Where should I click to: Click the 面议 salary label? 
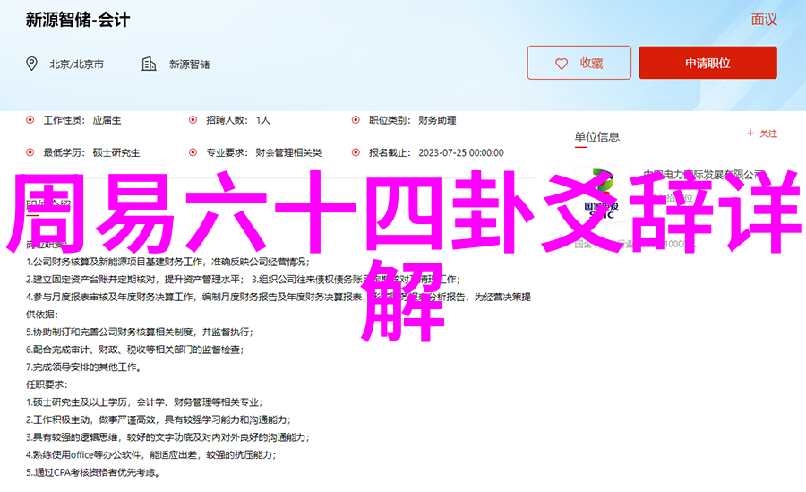[763, 20]
